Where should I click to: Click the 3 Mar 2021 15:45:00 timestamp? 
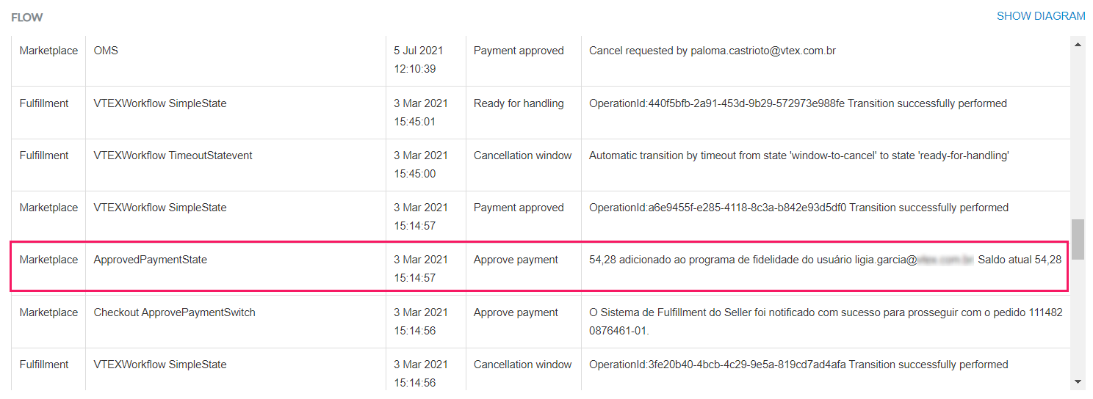420,164
